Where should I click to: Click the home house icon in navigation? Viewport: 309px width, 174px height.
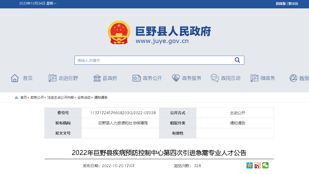15,78
